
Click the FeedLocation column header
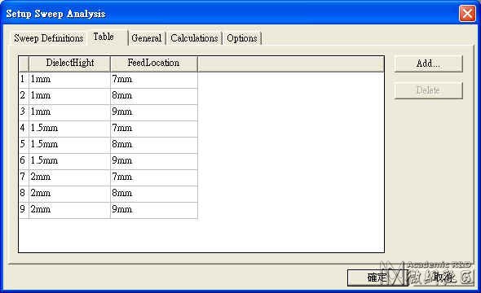[154, 63]
